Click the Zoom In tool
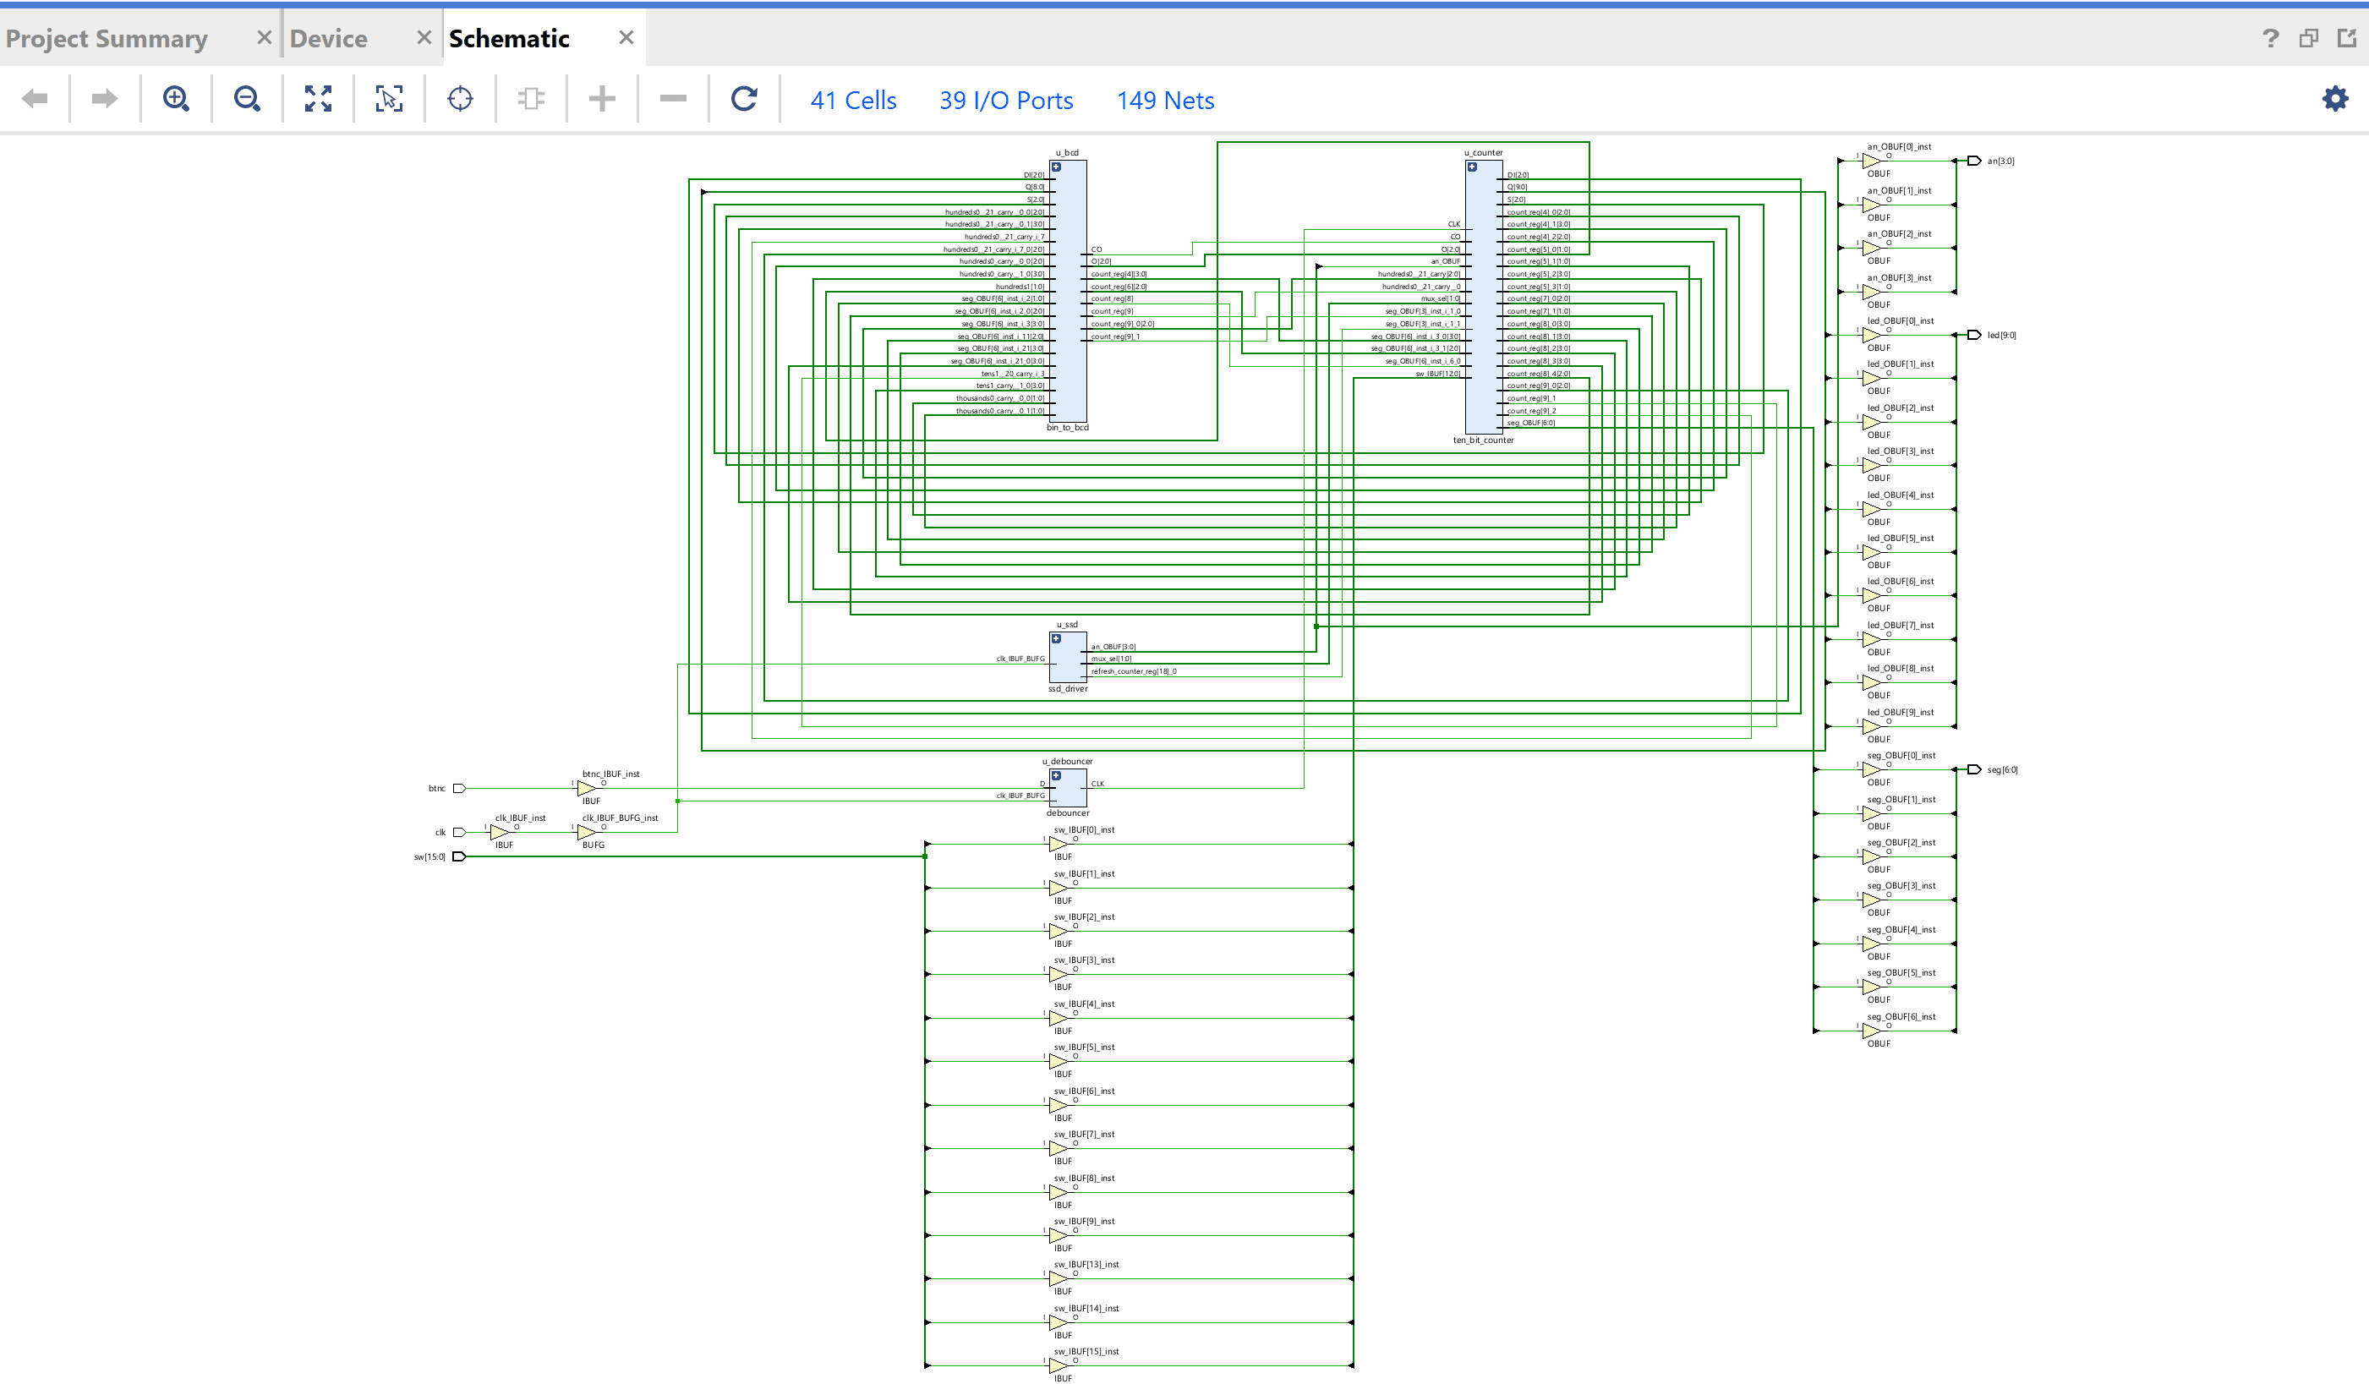2369x1384 pixels. [176, 98]
